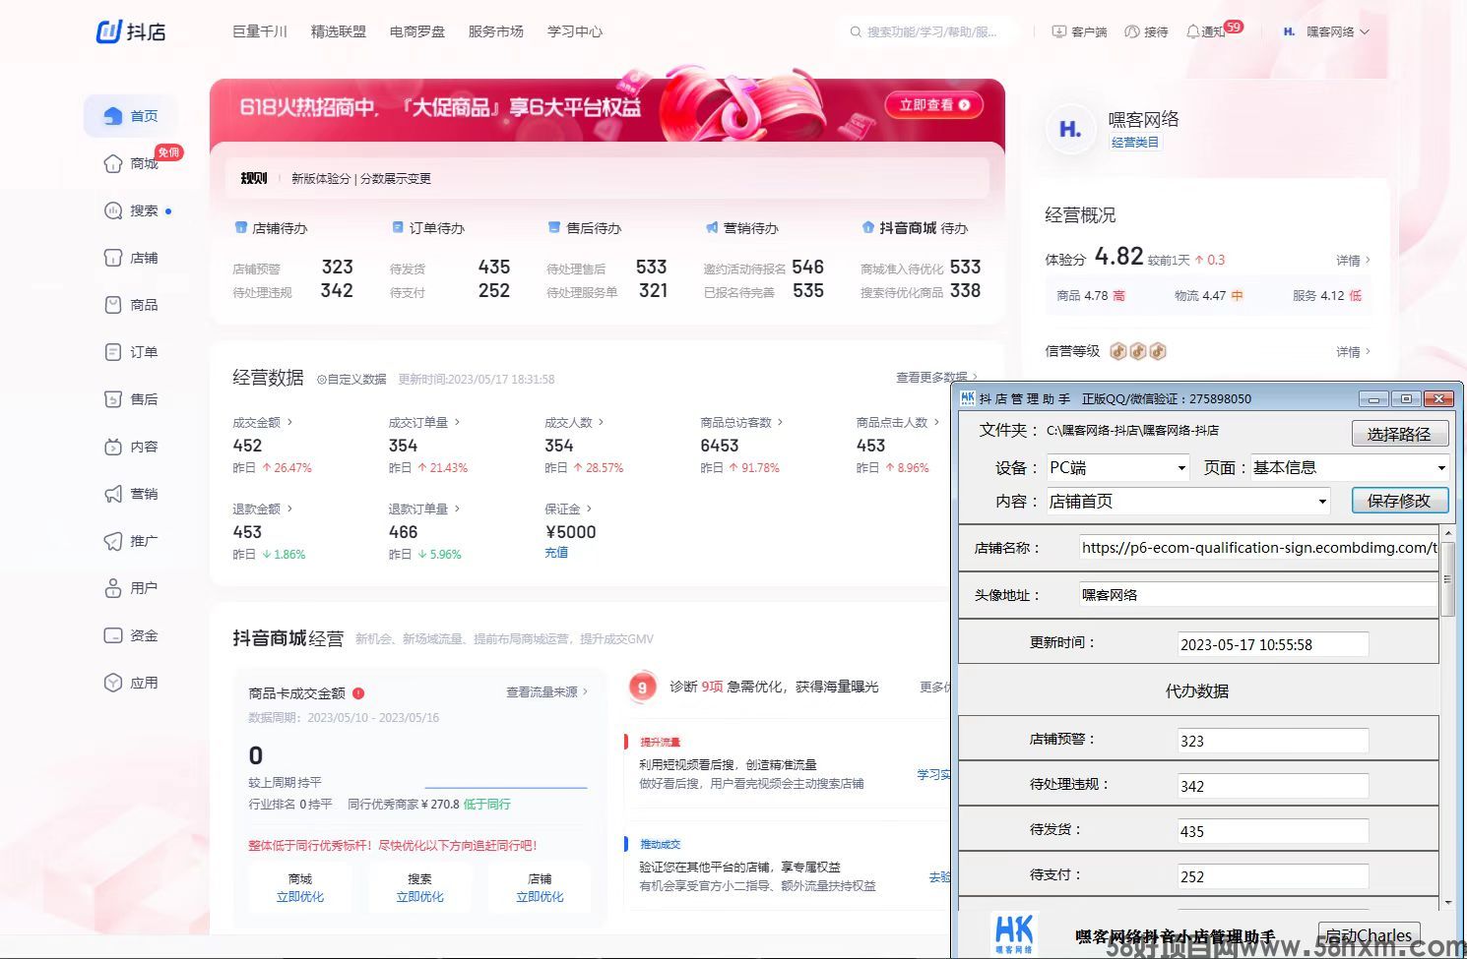1467x959 pixels.
Task: Expand 退款金额 details chevron
Action: (x=289, y=509)
